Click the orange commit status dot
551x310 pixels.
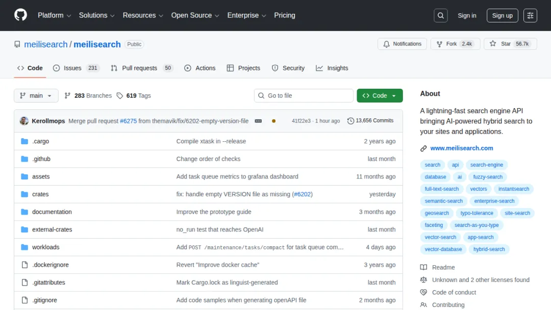click(274, 121)
